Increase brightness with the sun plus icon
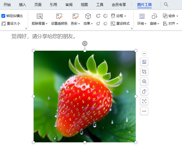182x156 pixels. (x=98, y=24)
